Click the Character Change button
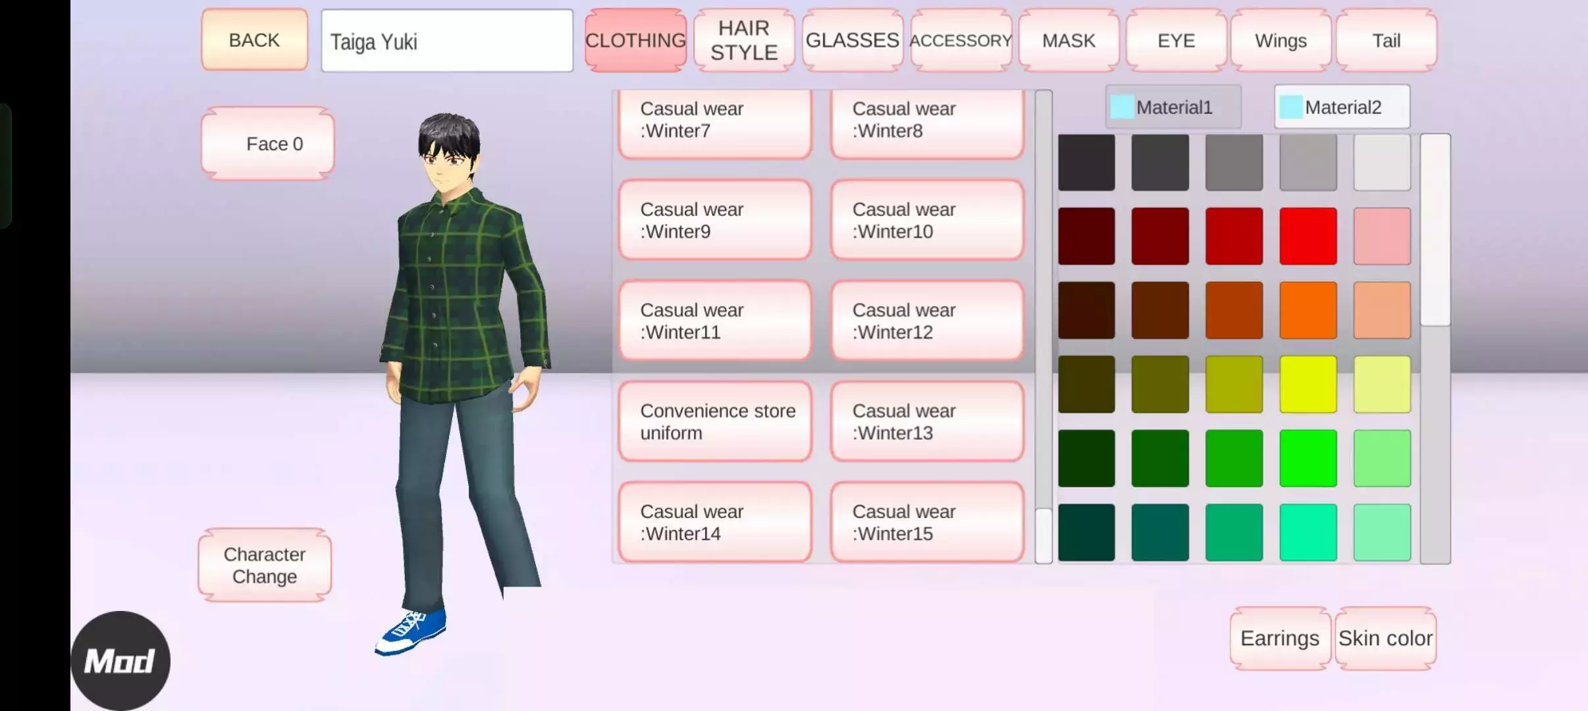This screenshot has height=711, width=1588. [x=265, y=565]
